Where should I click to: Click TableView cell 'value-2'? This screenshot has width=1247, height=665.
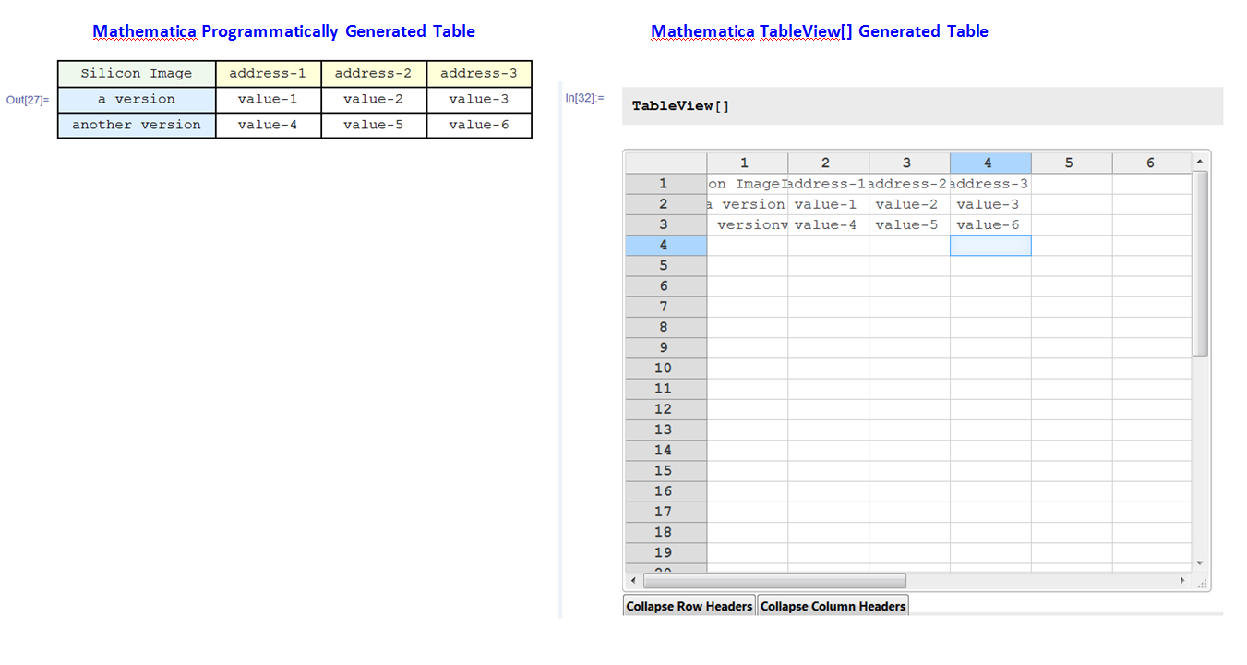(x=910, y=204)
